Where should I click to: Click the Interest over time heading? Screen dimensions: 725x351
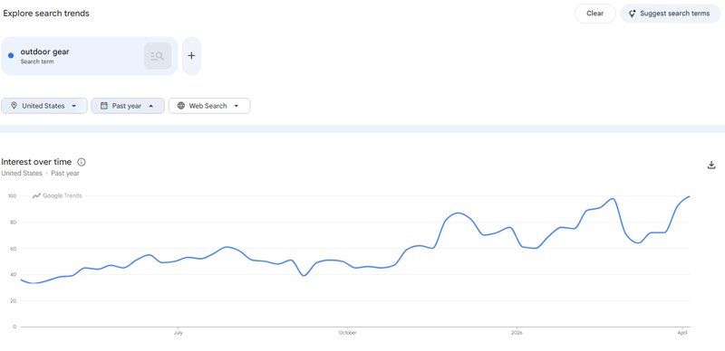coord(36,162)
